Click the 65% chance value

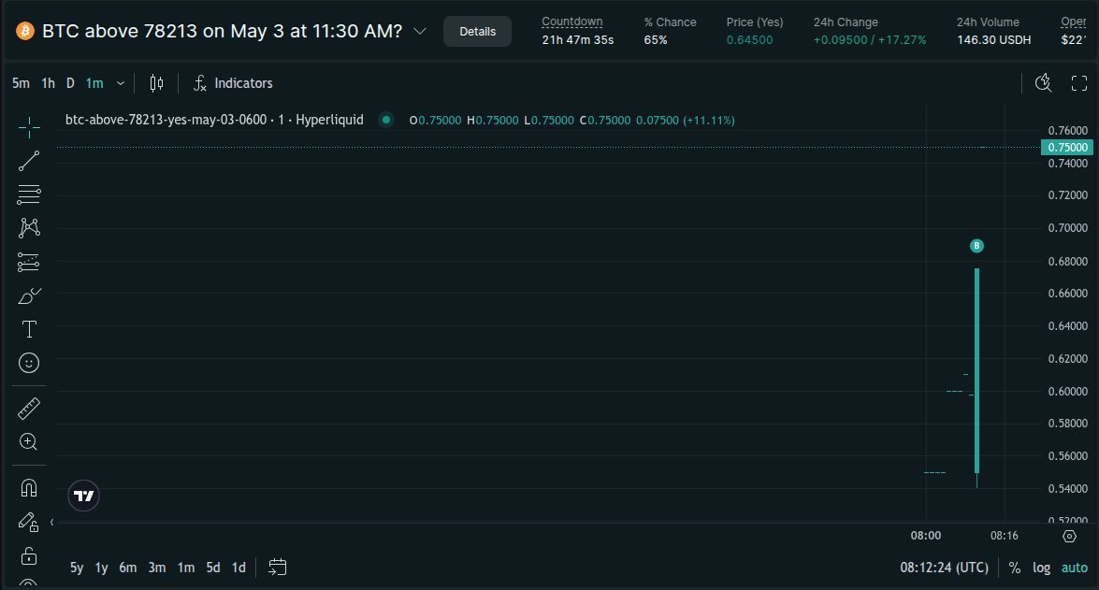pyautogui.click(x=656, y=40)
